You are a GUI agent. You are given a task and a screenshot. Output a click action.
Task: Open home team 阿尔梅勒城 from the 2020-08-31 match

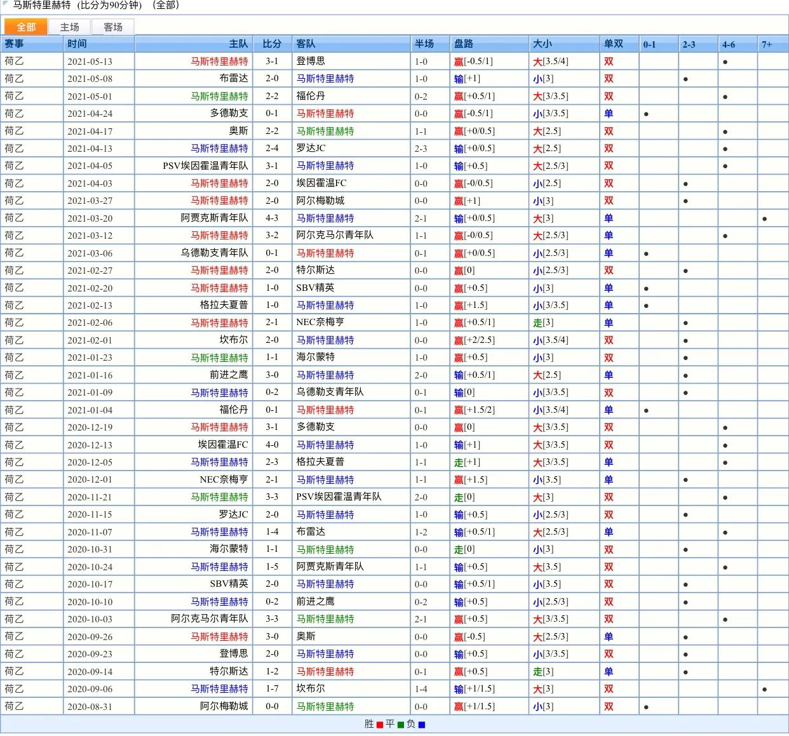(x=224, y=706)
